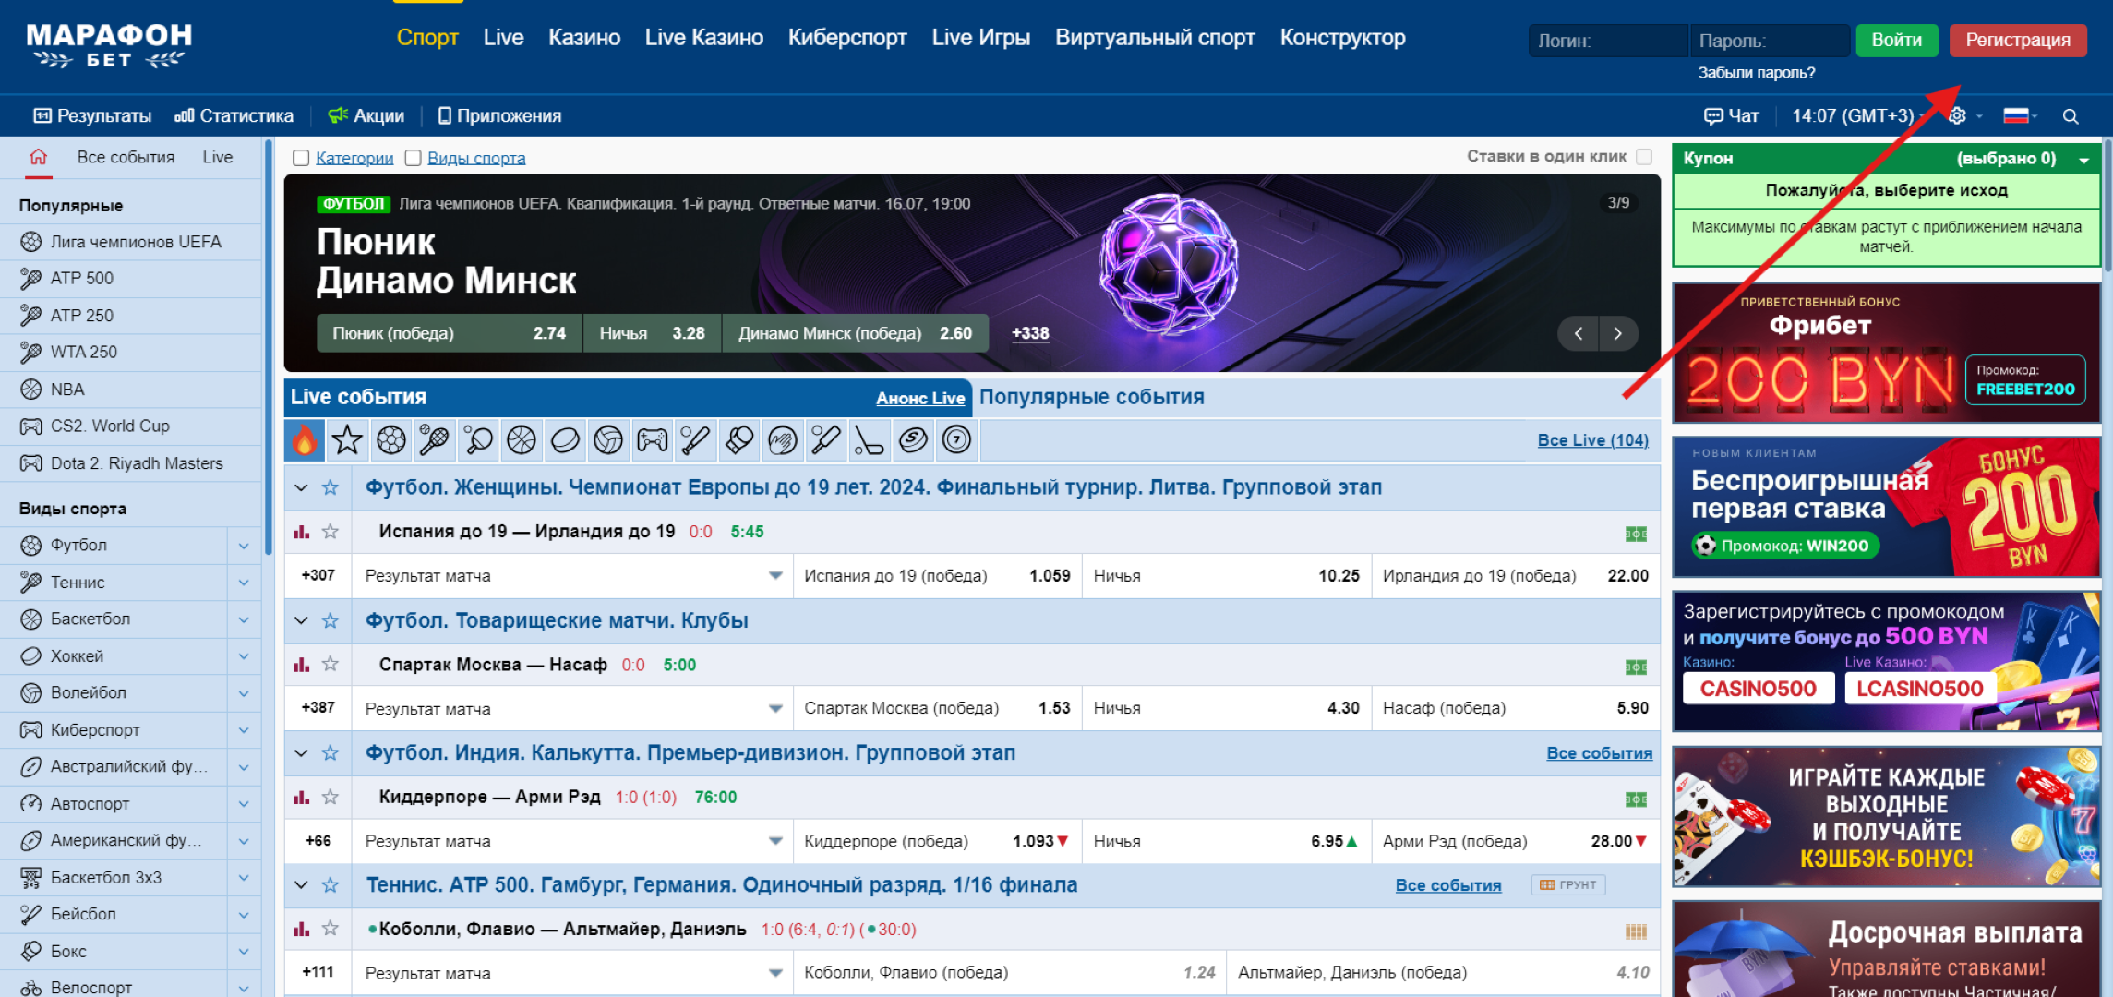Toggle the Виды спорта checkbox

click(414, 158)
